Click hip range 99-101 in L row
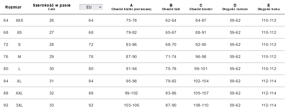285x112 pixels. pyautogui.click(x=201, y=69)
